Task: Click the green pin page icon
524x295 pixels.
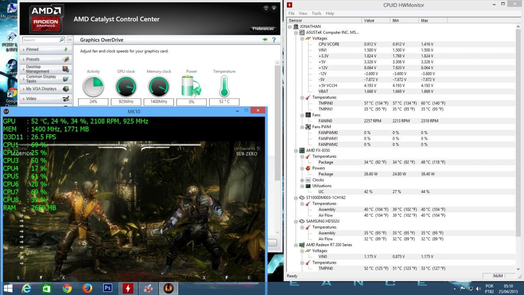Action: tap(265, 40)
